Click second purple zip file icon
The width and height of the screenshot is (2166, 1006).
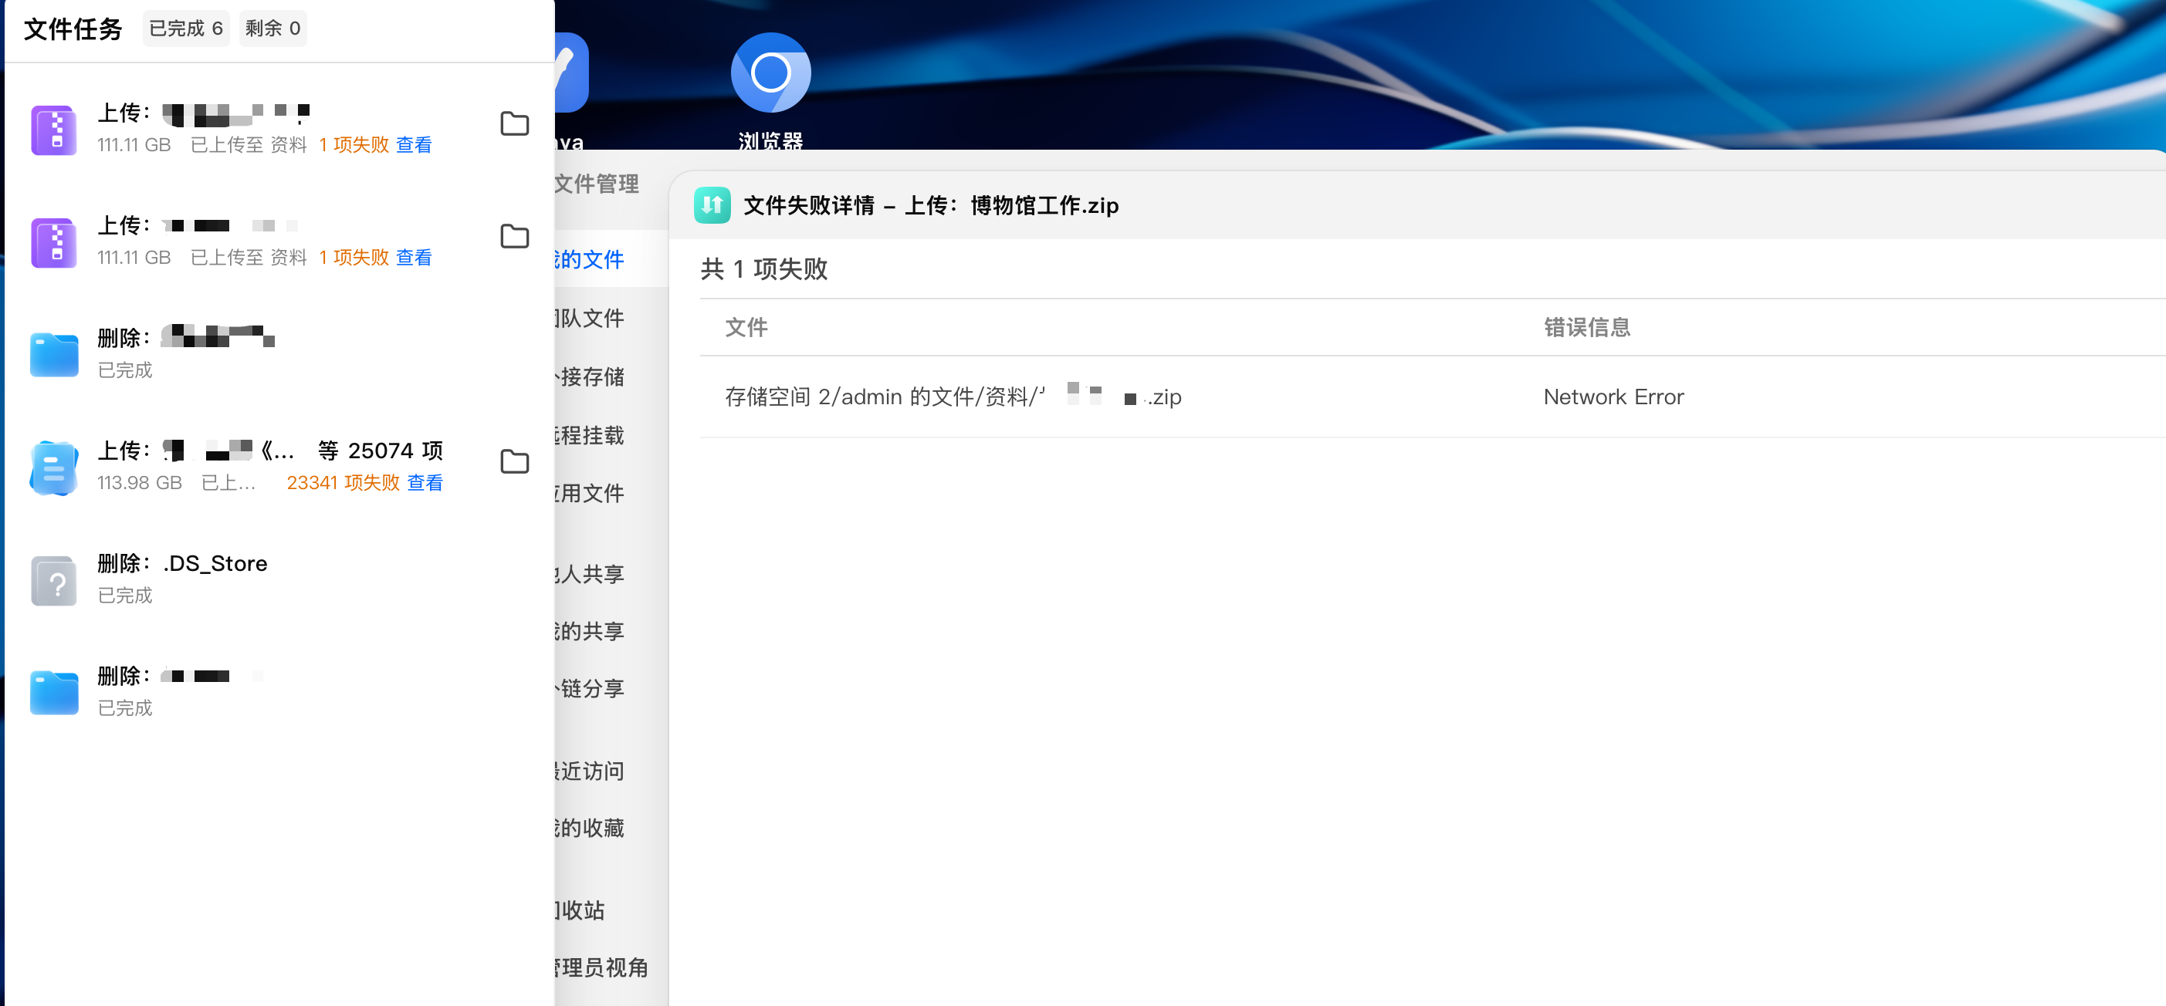pos(54,242)
